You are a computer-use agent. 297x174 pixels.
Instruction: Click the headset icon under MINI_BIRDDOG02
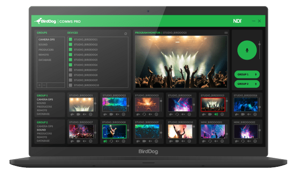(243, 141)
